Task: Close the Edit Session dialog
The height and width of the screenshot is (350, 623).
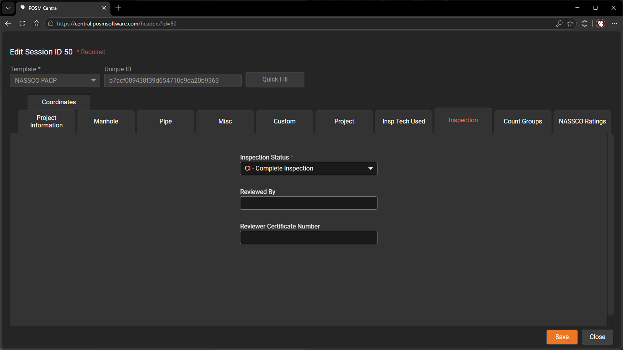Action: click(x=597, y=337)
